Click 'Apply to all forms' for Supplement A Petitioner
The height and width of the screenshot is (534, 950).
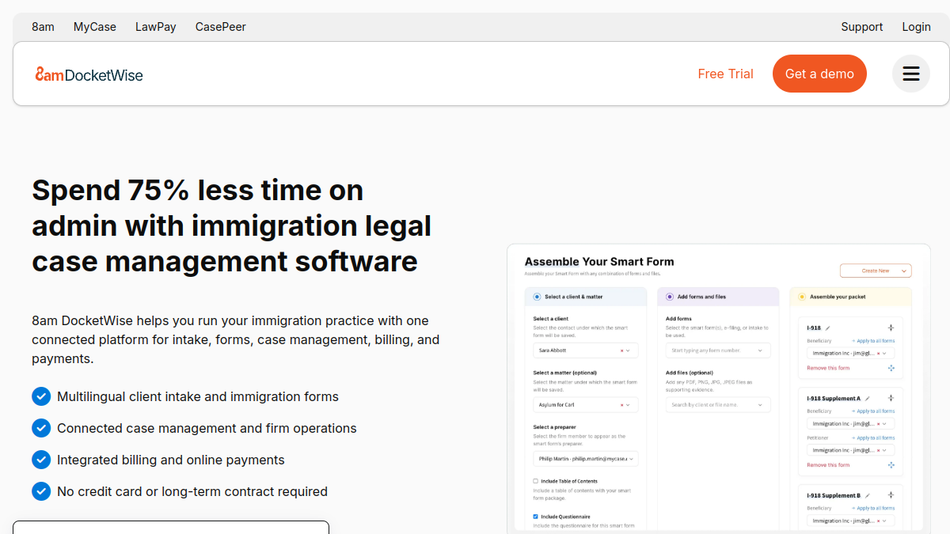(x=873, y=437)
